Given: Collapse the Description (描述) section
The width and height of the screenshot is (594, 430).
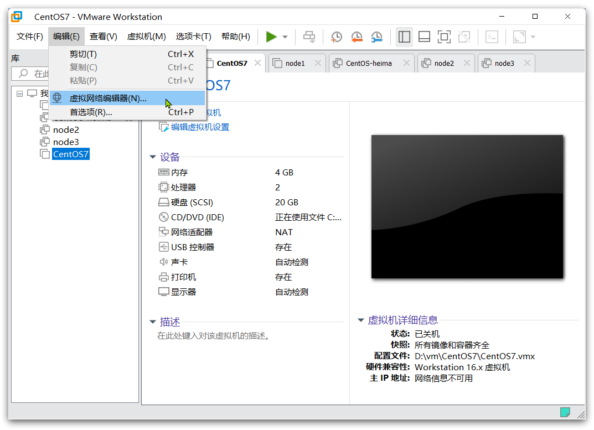Looking at the screenshot, I should pyautogui.click(x=153, y=322).
